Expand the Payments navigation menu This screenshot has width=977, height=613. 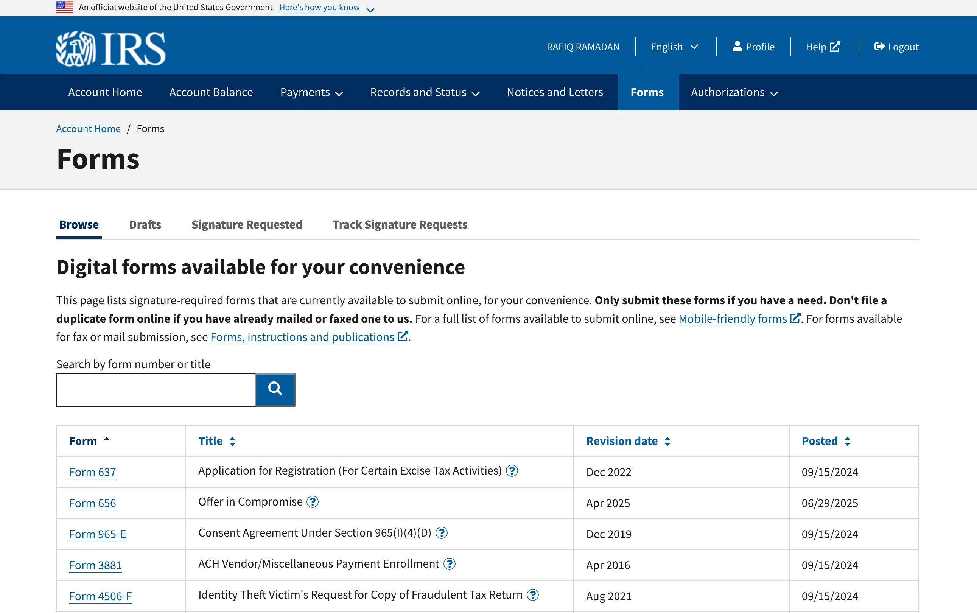coord(311,92)
